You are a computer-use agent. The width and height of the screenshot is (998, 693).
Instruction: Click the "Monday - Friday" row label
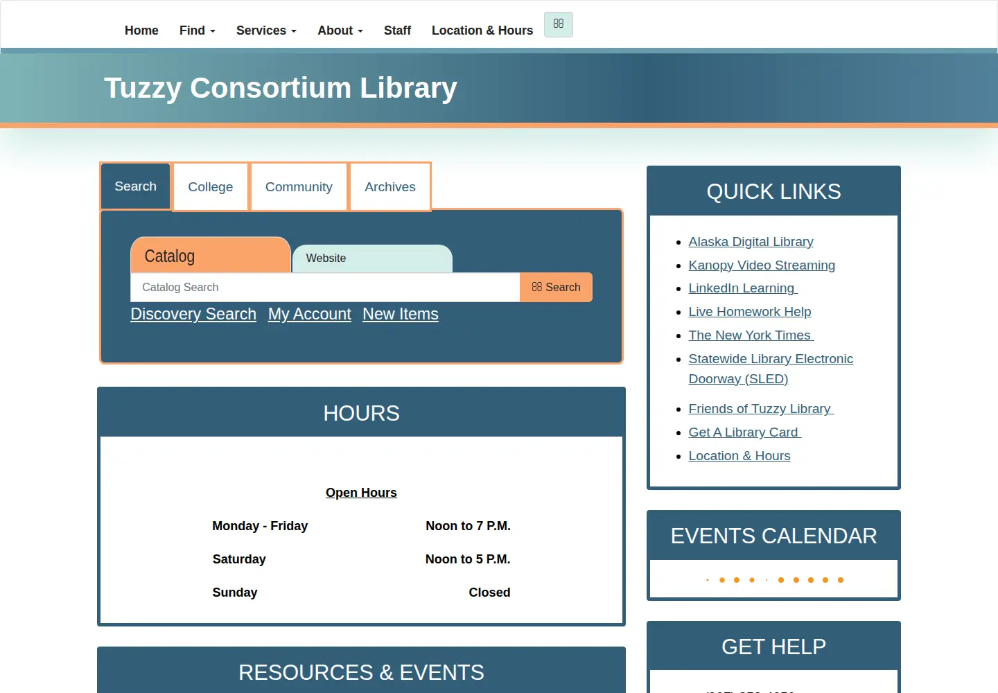(260, 526)
